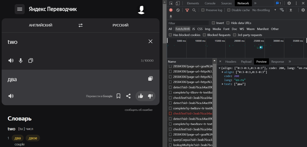This screenshot has height=147, width=307.
Task: Check the 3rd-party requests option
Action: 235,35
